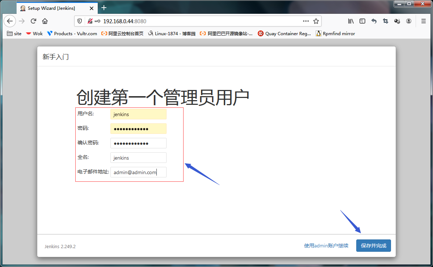This screenshot has width=433, height=267.
Task: Minimize the Firefox window
Action: [399, 4]
